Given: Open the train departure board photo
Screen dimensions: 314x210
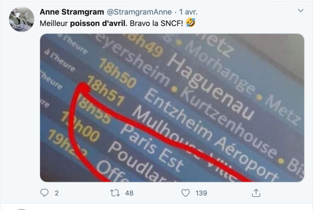Looking at the screenshot, I should click(x=172, y=108).
